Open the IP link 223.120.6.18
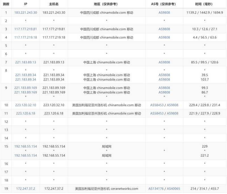Viewport: 227px width, 194px height. coord(26,113)
